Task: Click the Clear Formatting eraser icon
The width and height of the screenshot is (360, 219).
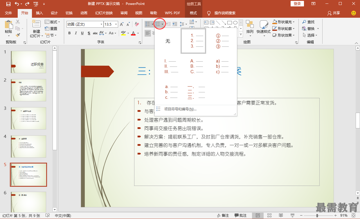Action: tap(136, 24)
